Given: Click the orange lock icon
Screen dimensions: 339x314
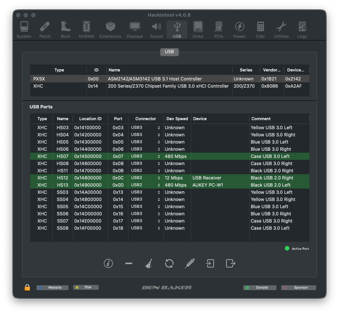Looking at the screenshot, I should (x=27, y=288).
